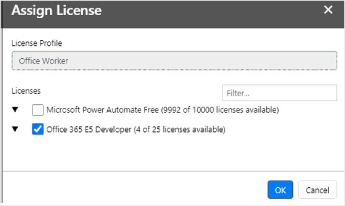Uncheck the Office 365 E5 Developer checkbox
345x206 pixels.
coord(38,129)
